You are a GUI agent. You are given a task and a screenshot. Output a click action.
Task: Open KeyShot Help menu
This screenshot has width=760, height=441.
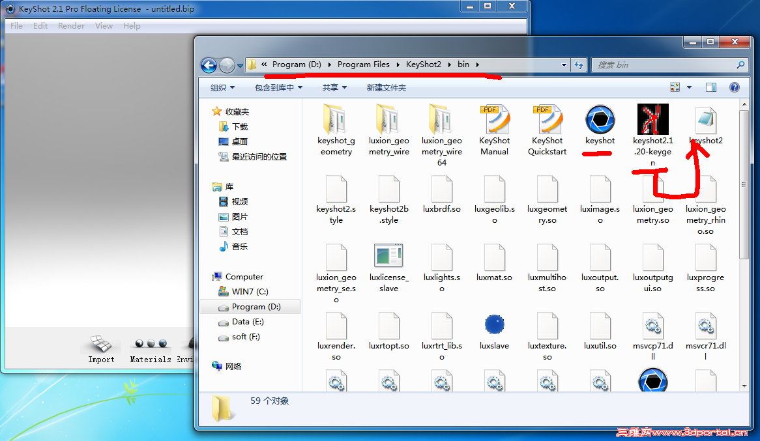coord(132,25)
